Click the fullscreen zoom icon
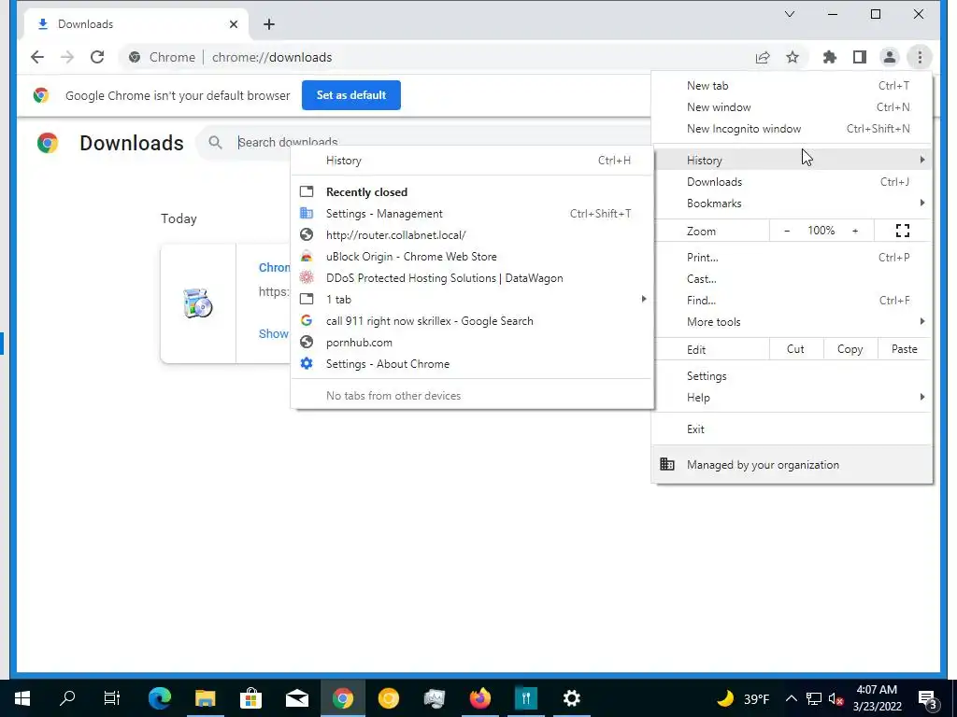 click(x=903, y=231)
